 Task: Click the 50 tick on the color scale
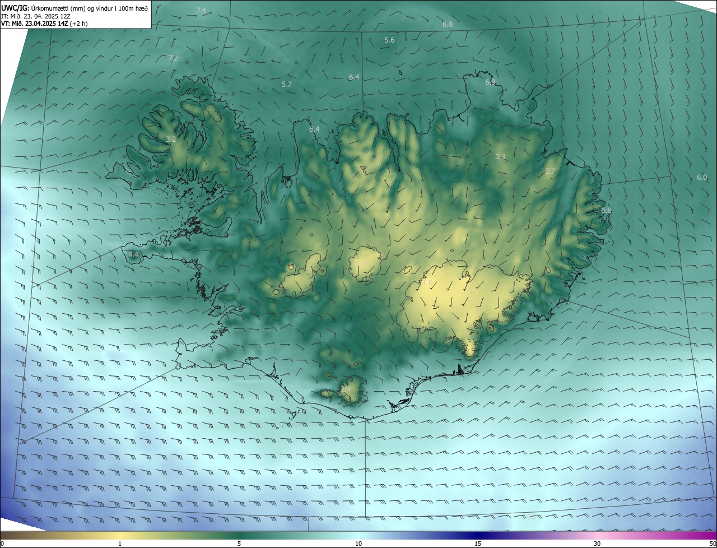(713, 544)
